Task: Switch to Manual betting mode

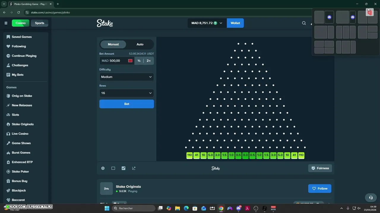Action: (113, 44)
